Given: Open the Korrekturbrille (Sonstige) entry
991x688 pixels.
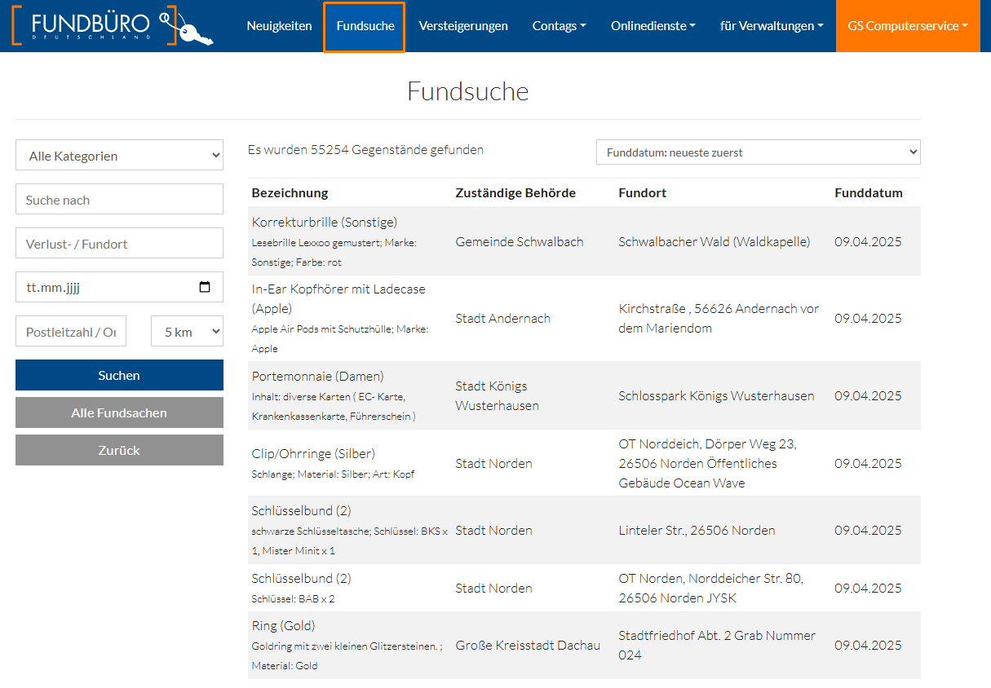Looking at the screenshot, I should pos(325,222).
